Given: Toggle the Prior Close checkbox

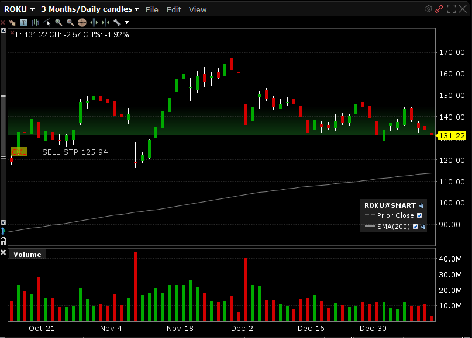Looking at the screenshot, I should click(x=419, y=215).
